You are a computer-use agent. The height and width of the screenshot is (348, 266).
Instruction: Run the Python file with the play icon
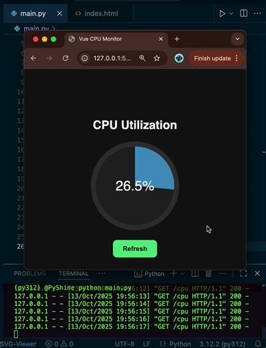tap(222, 13)
